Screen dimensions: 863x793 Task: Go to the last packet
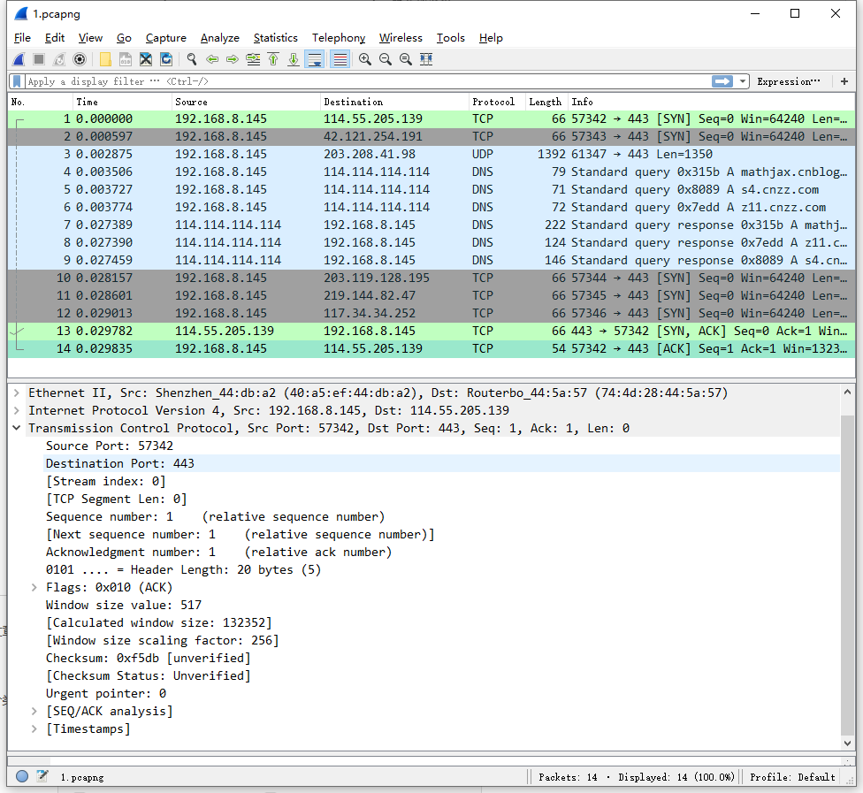291,59
